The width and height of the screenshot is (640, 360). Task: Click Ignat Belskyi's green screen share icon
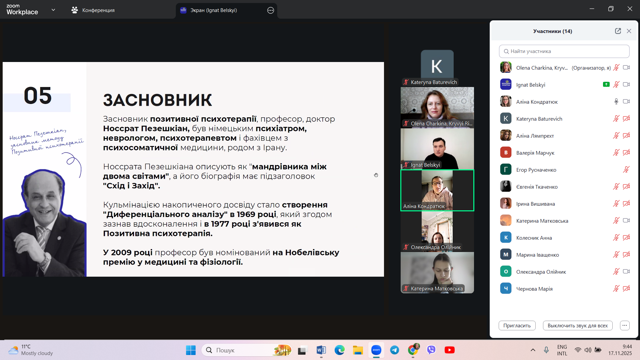tap(606, 85)
